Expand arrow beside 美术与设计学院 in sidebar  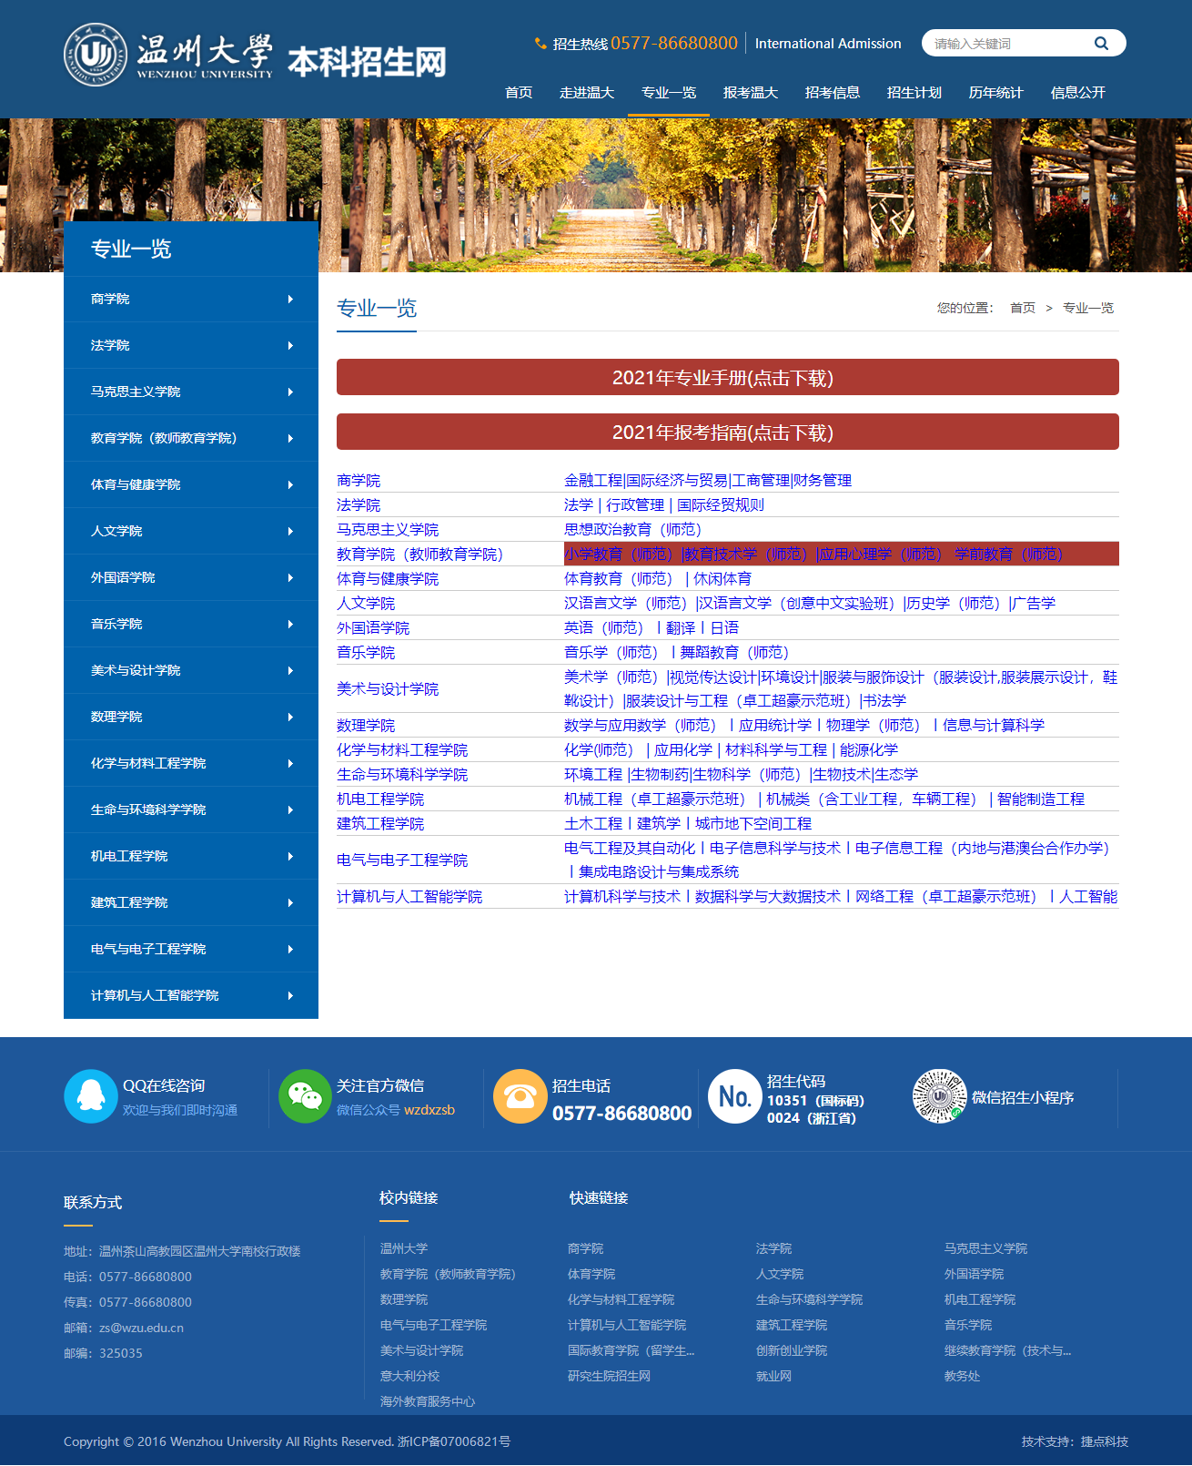click(290, 670)
